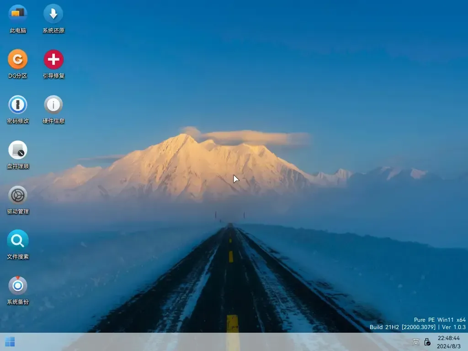Open the 盘符理顺 drive letter tool
468x351 pixels.
[x=17, y=150]
